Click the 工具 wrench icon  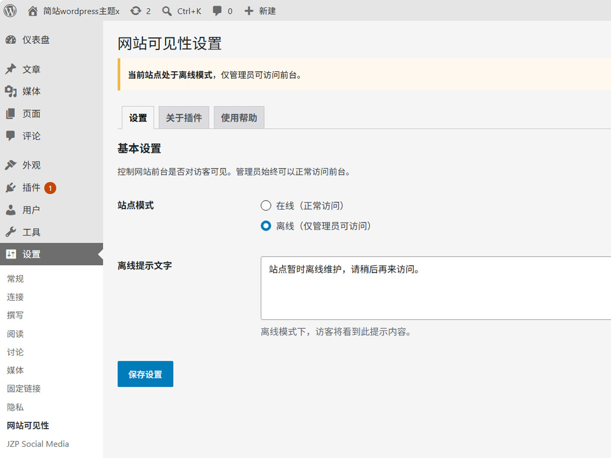click(x=11, y=232)
